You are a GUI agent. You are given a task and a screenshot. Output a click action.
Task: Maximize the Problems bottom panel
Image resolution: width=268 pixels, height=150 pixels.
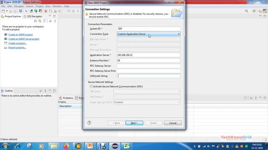coord(265,98)
